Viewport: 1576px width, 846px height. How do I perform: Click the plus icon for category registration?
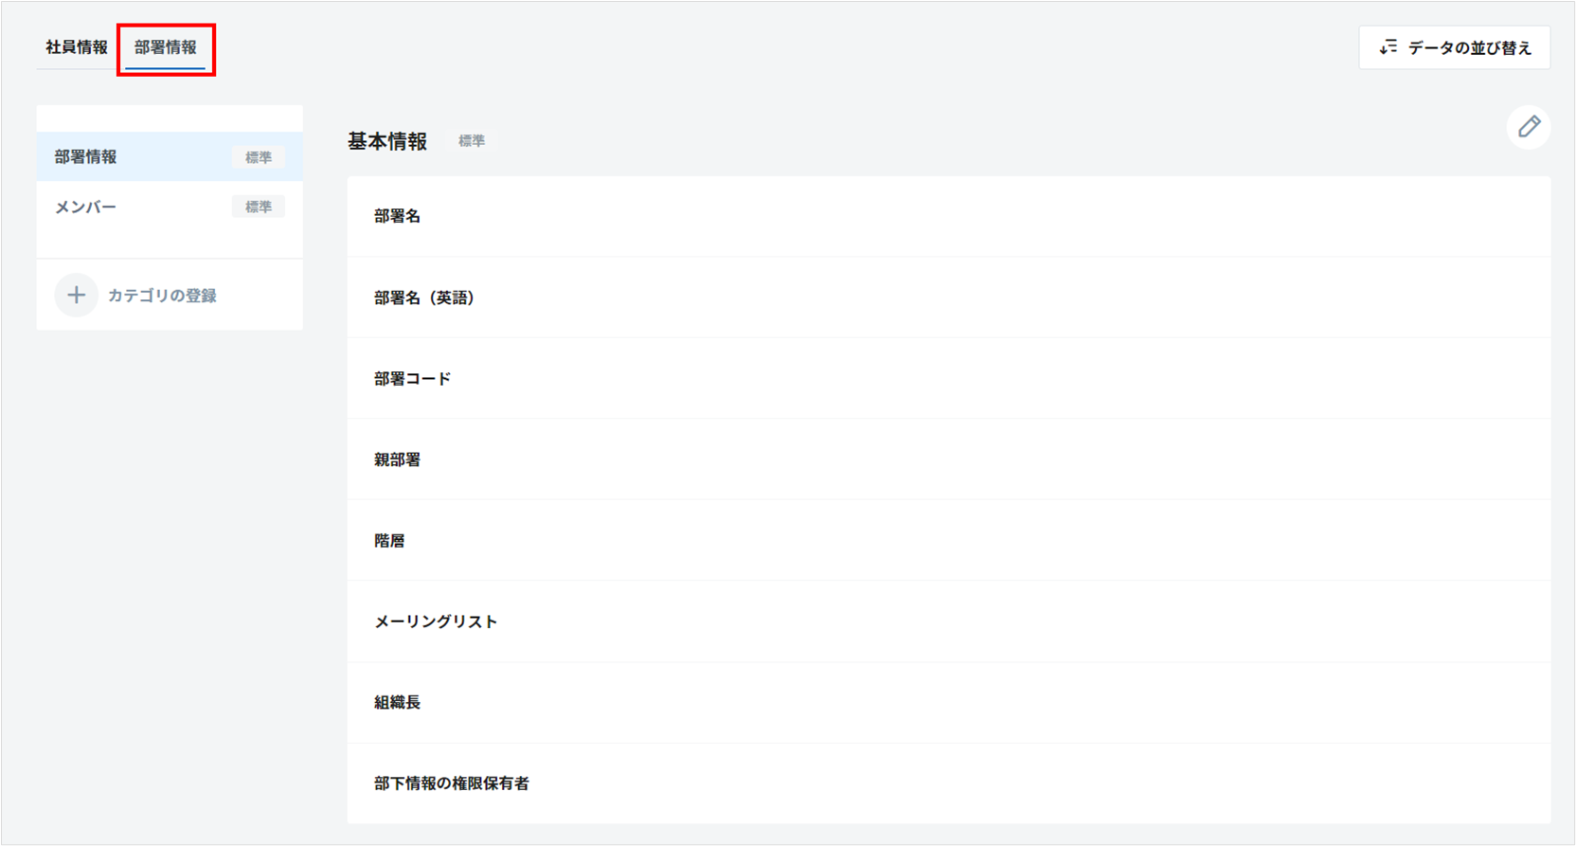(x=76, y=296)
